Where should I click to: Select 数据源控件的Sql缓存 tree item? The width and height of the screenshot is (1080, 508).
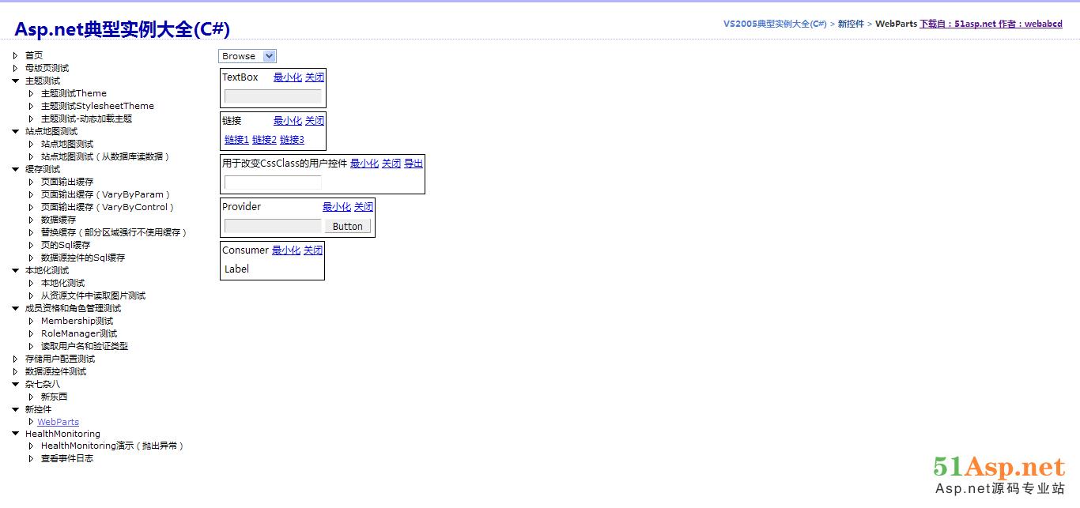click(x=83, y=258)
